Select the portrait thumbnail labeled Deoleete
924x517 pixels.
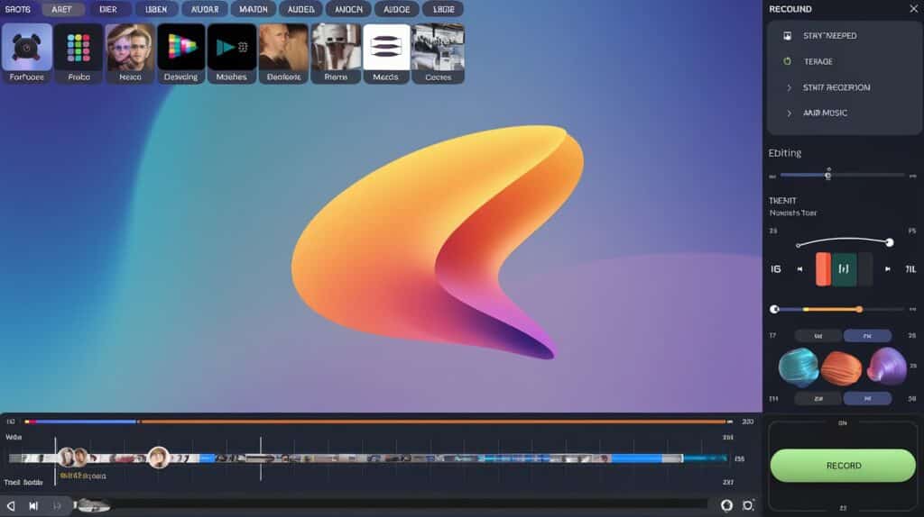click(283, 53)
